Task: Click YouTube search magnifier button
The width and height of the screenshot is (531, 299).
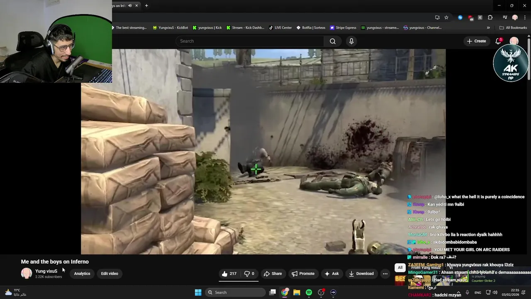Action: pyautogui.click(x=333, y=41)
